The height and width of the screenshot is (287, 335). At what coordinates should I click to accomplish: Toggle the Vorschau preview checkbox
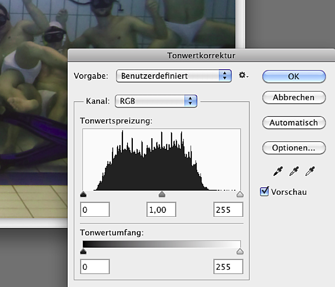[x=264, y=191]
